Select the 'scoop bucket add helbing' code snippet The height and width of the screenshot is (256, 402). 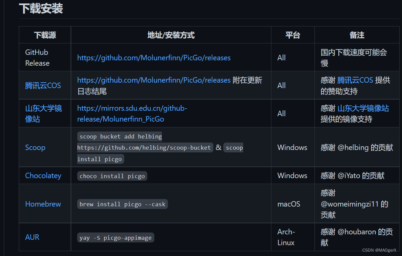120,136
